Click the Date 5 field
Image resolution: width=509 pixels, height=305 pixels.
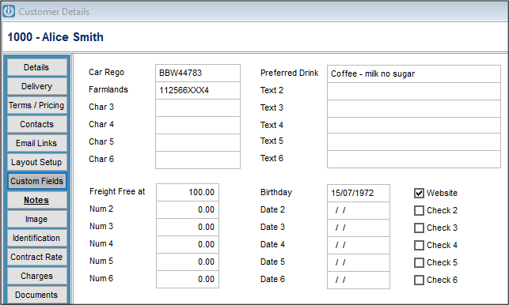coord(359,263)
